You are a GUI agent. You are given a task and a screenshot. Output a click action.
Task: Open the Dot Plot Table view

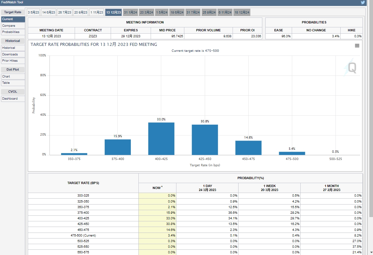(6, 83)
